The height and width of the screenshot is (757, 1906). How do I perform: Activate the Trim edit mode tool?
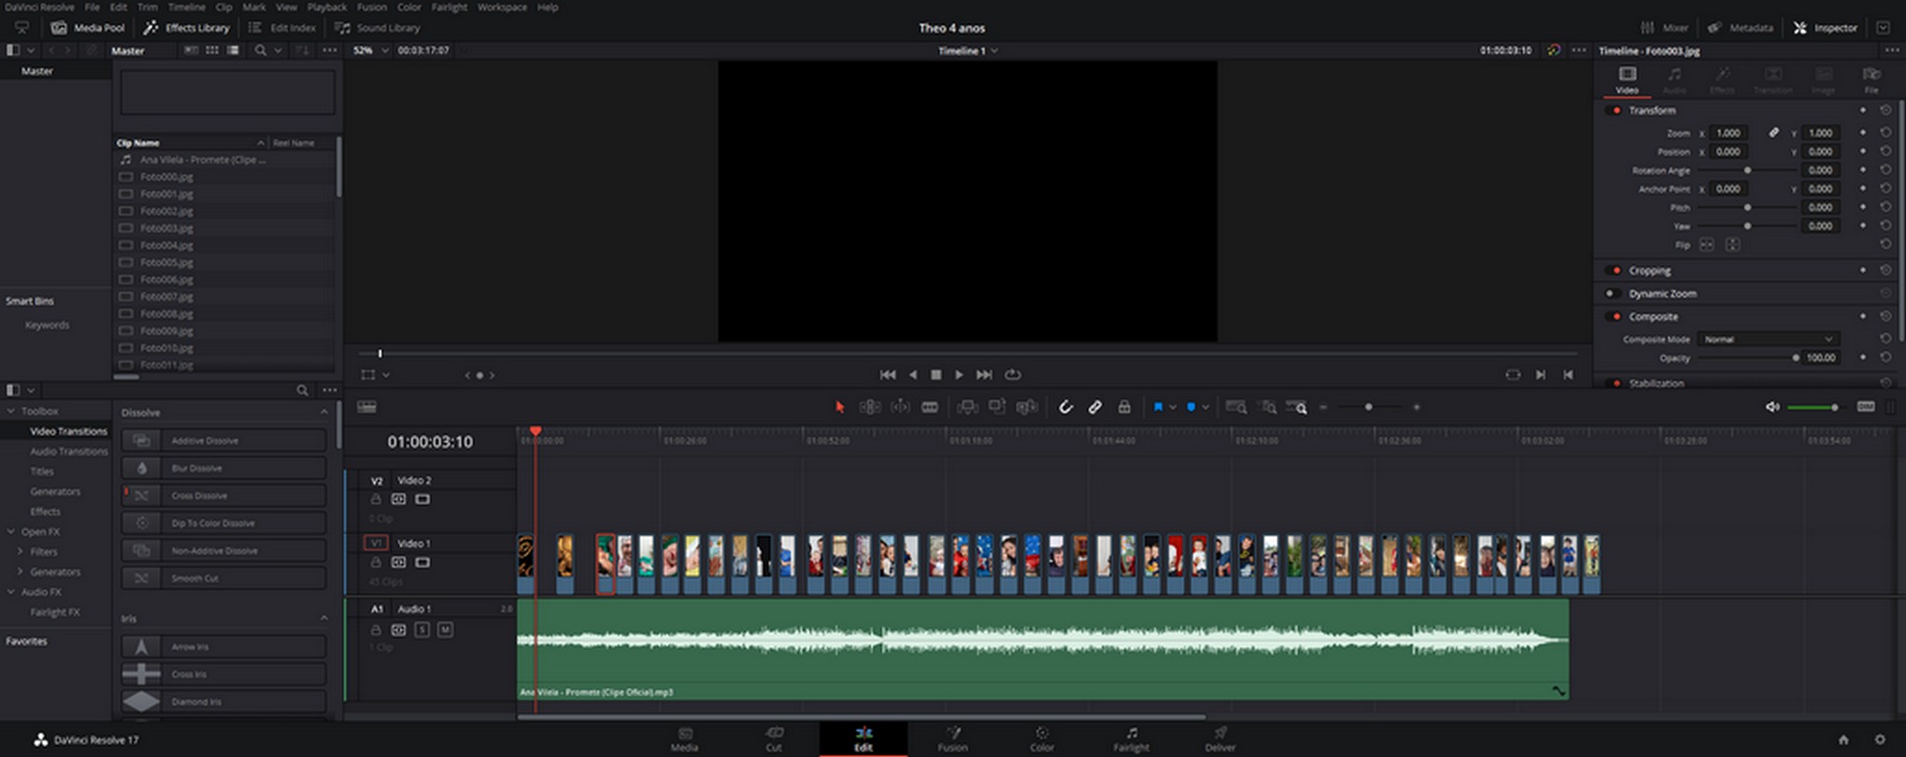click(869, 407)
